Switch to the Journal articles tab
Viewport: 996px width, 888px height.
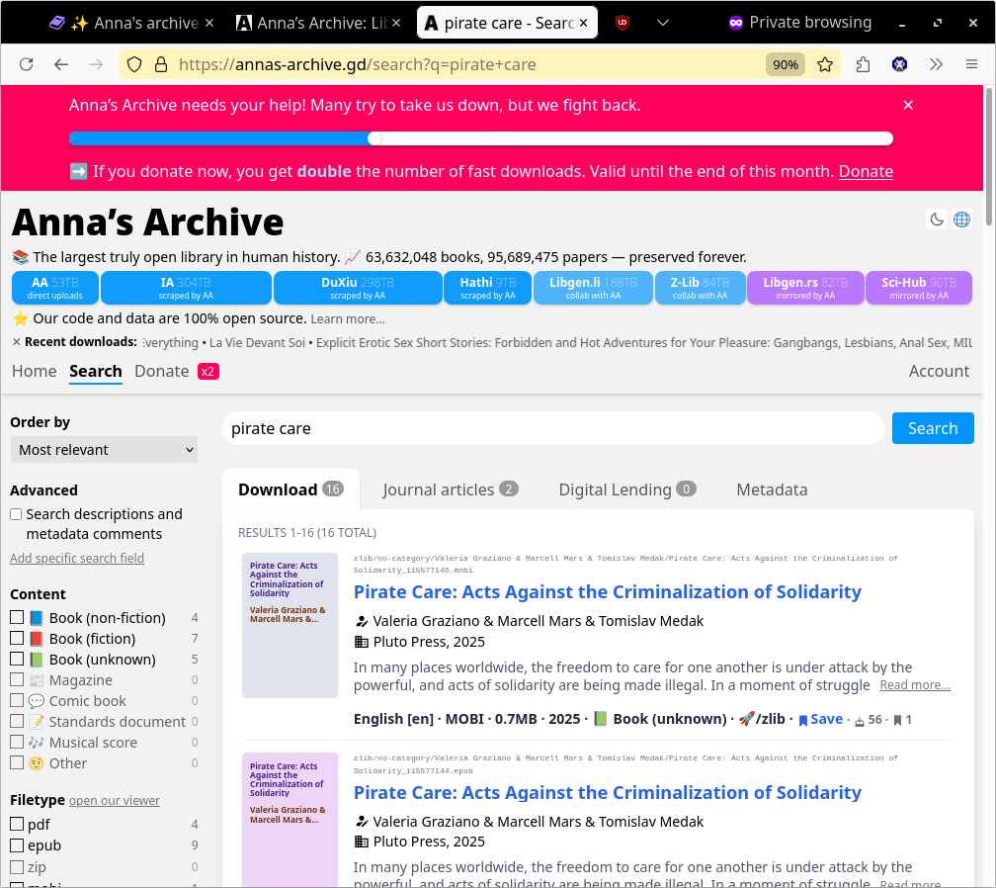(450, 489)
